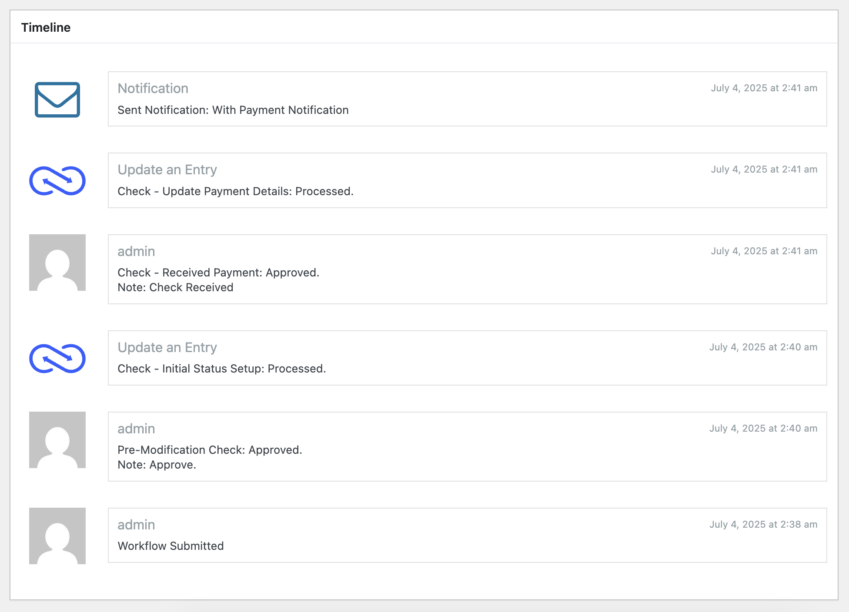Click the Notification entry title
The image size is (849, 612).
pyautogui.click(x=153, y=88)
